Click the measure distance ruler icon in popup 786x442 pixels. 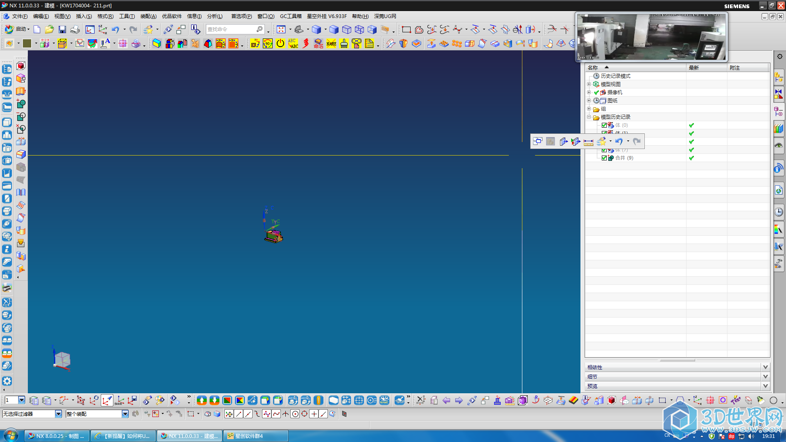tap(588, 142)
